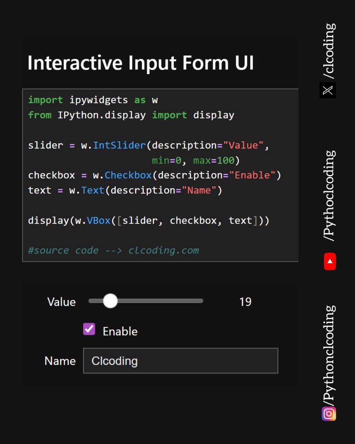Click the heading "Interactive Input Form UI"
The width and height of the screenshot is (355, 444).
[141, 63]
